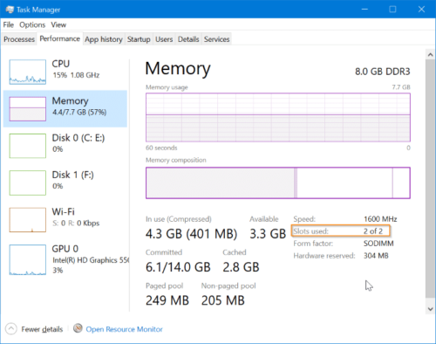Open the Wi-Fi throughput mini graph
This screenshot has width=436, height=344.
pos(28,220)
